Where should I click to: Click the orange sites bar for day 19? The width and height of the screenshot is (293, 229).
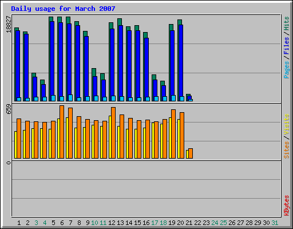173,134
